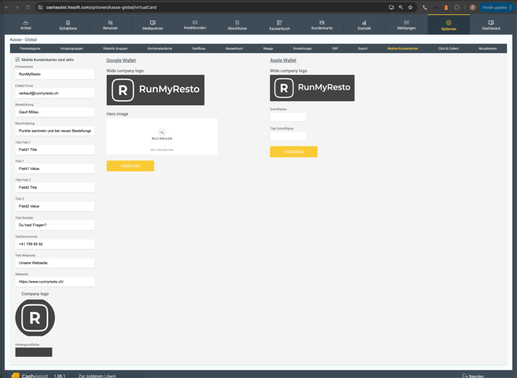Click the Firmenname field with RunMyResto
This screenshot has height=378, width=517.
coord(55,74)
